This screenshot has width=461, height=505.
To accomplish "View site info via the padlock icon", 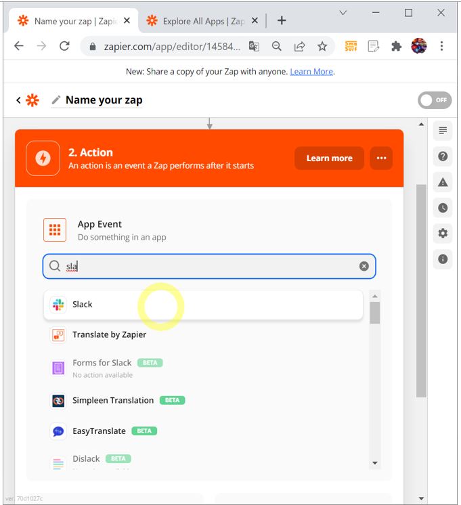I will click(93, 47).
